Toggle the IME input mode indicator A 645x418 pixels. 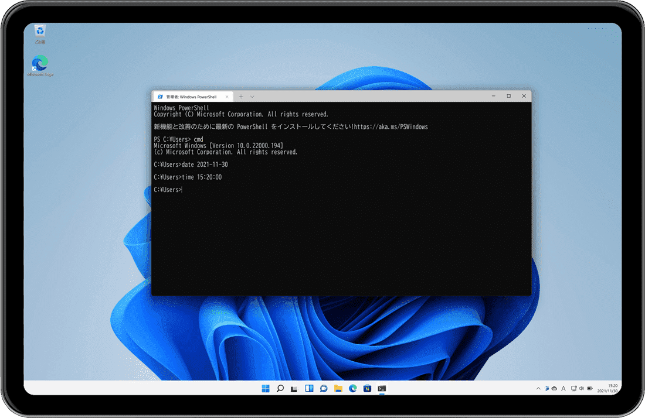pos(563,389)
